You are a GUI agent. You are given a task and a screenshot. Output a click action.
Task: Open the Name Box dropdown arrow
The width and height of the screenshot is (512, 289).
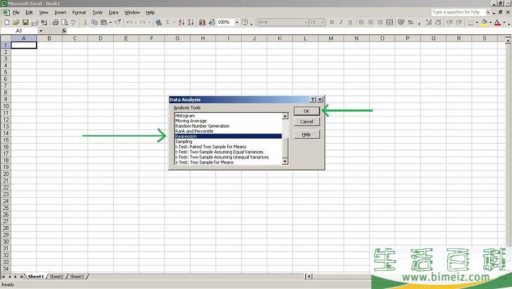[x=41, y=31]
